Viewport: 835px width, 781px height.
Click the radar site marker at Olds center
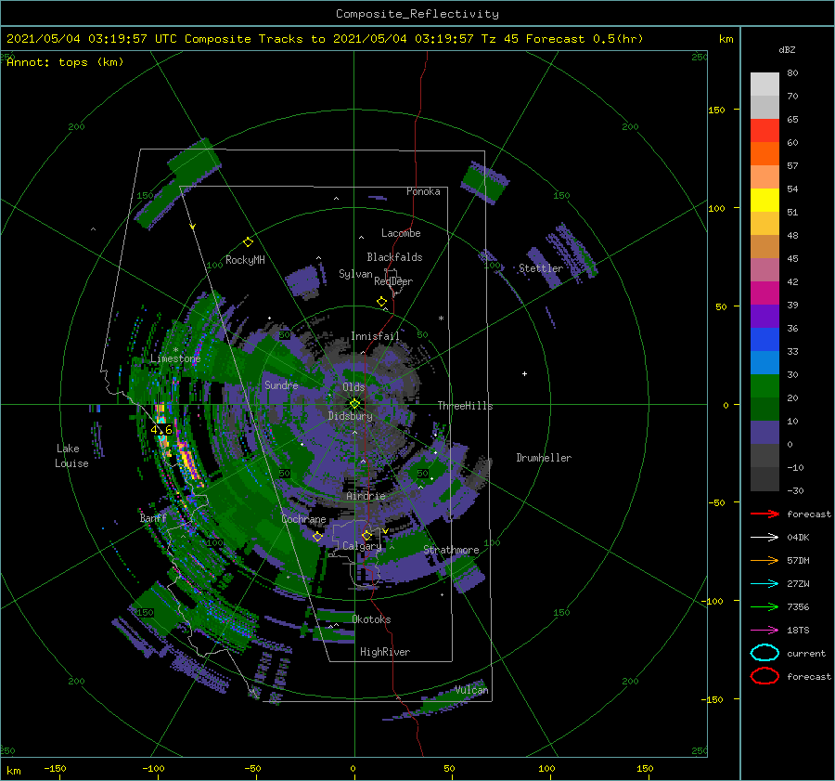[x=354, y=404]
